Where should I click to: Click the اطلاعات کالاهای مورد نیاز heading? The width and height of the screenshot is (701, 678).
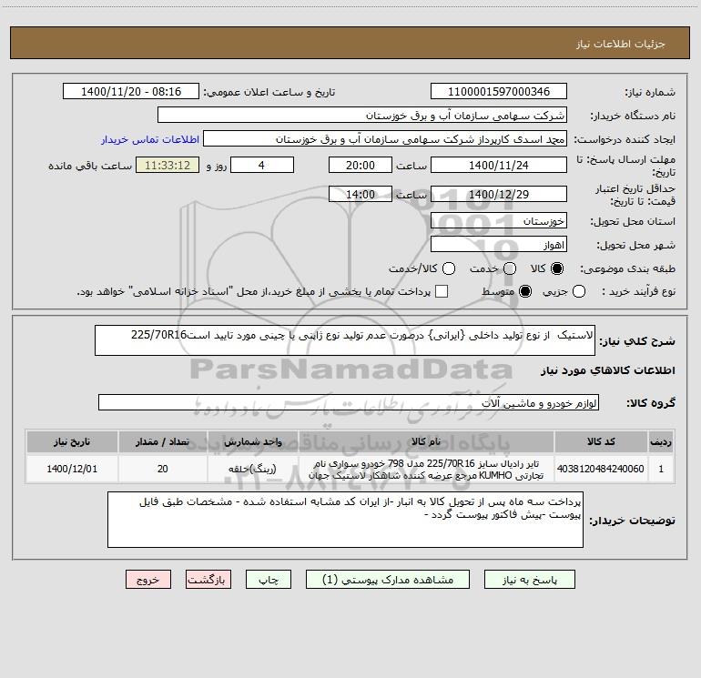click(x=607, y=370)
